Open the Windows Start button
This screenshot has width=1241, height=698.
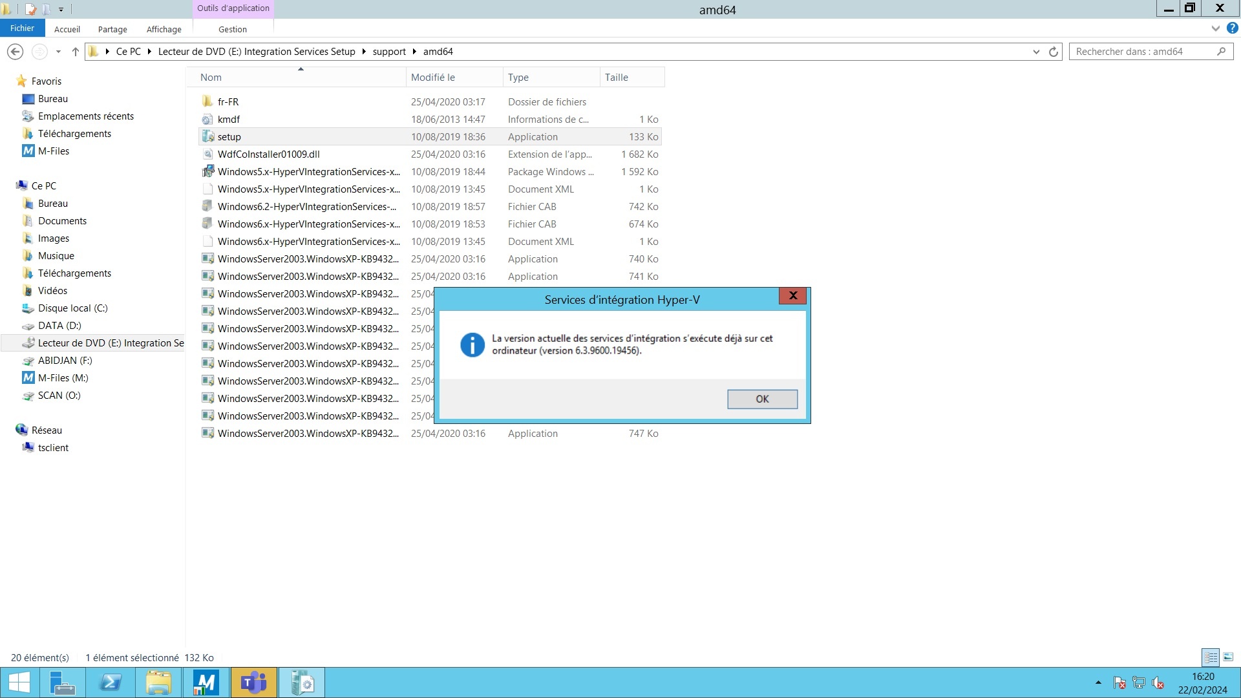pos(19,683)
